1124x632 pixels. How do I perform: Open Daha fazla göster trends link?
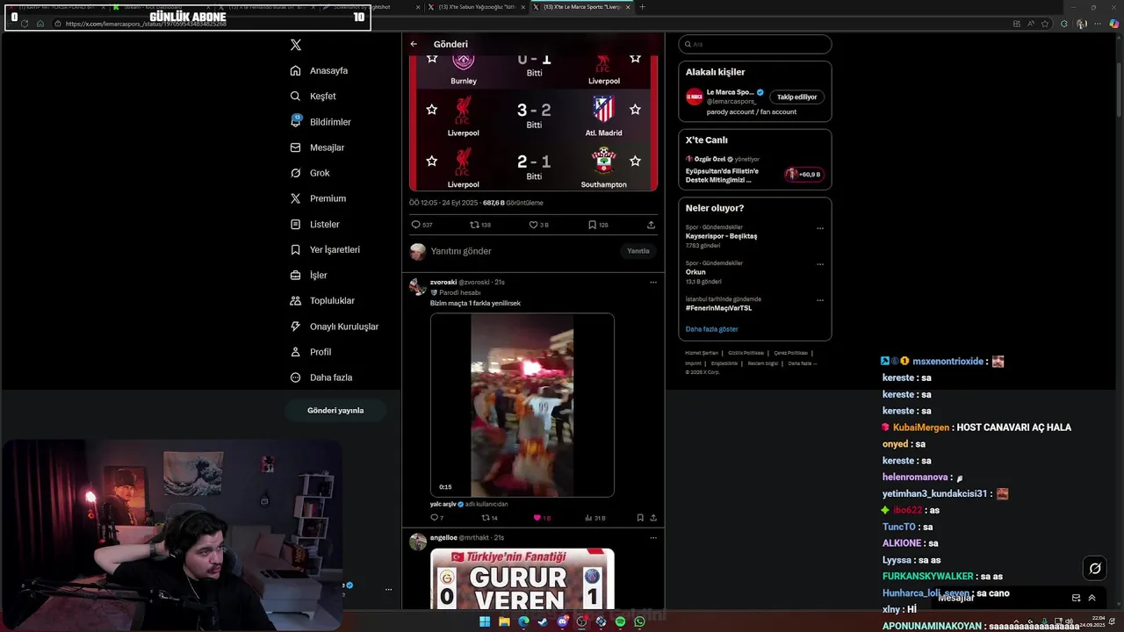point(711,329)
